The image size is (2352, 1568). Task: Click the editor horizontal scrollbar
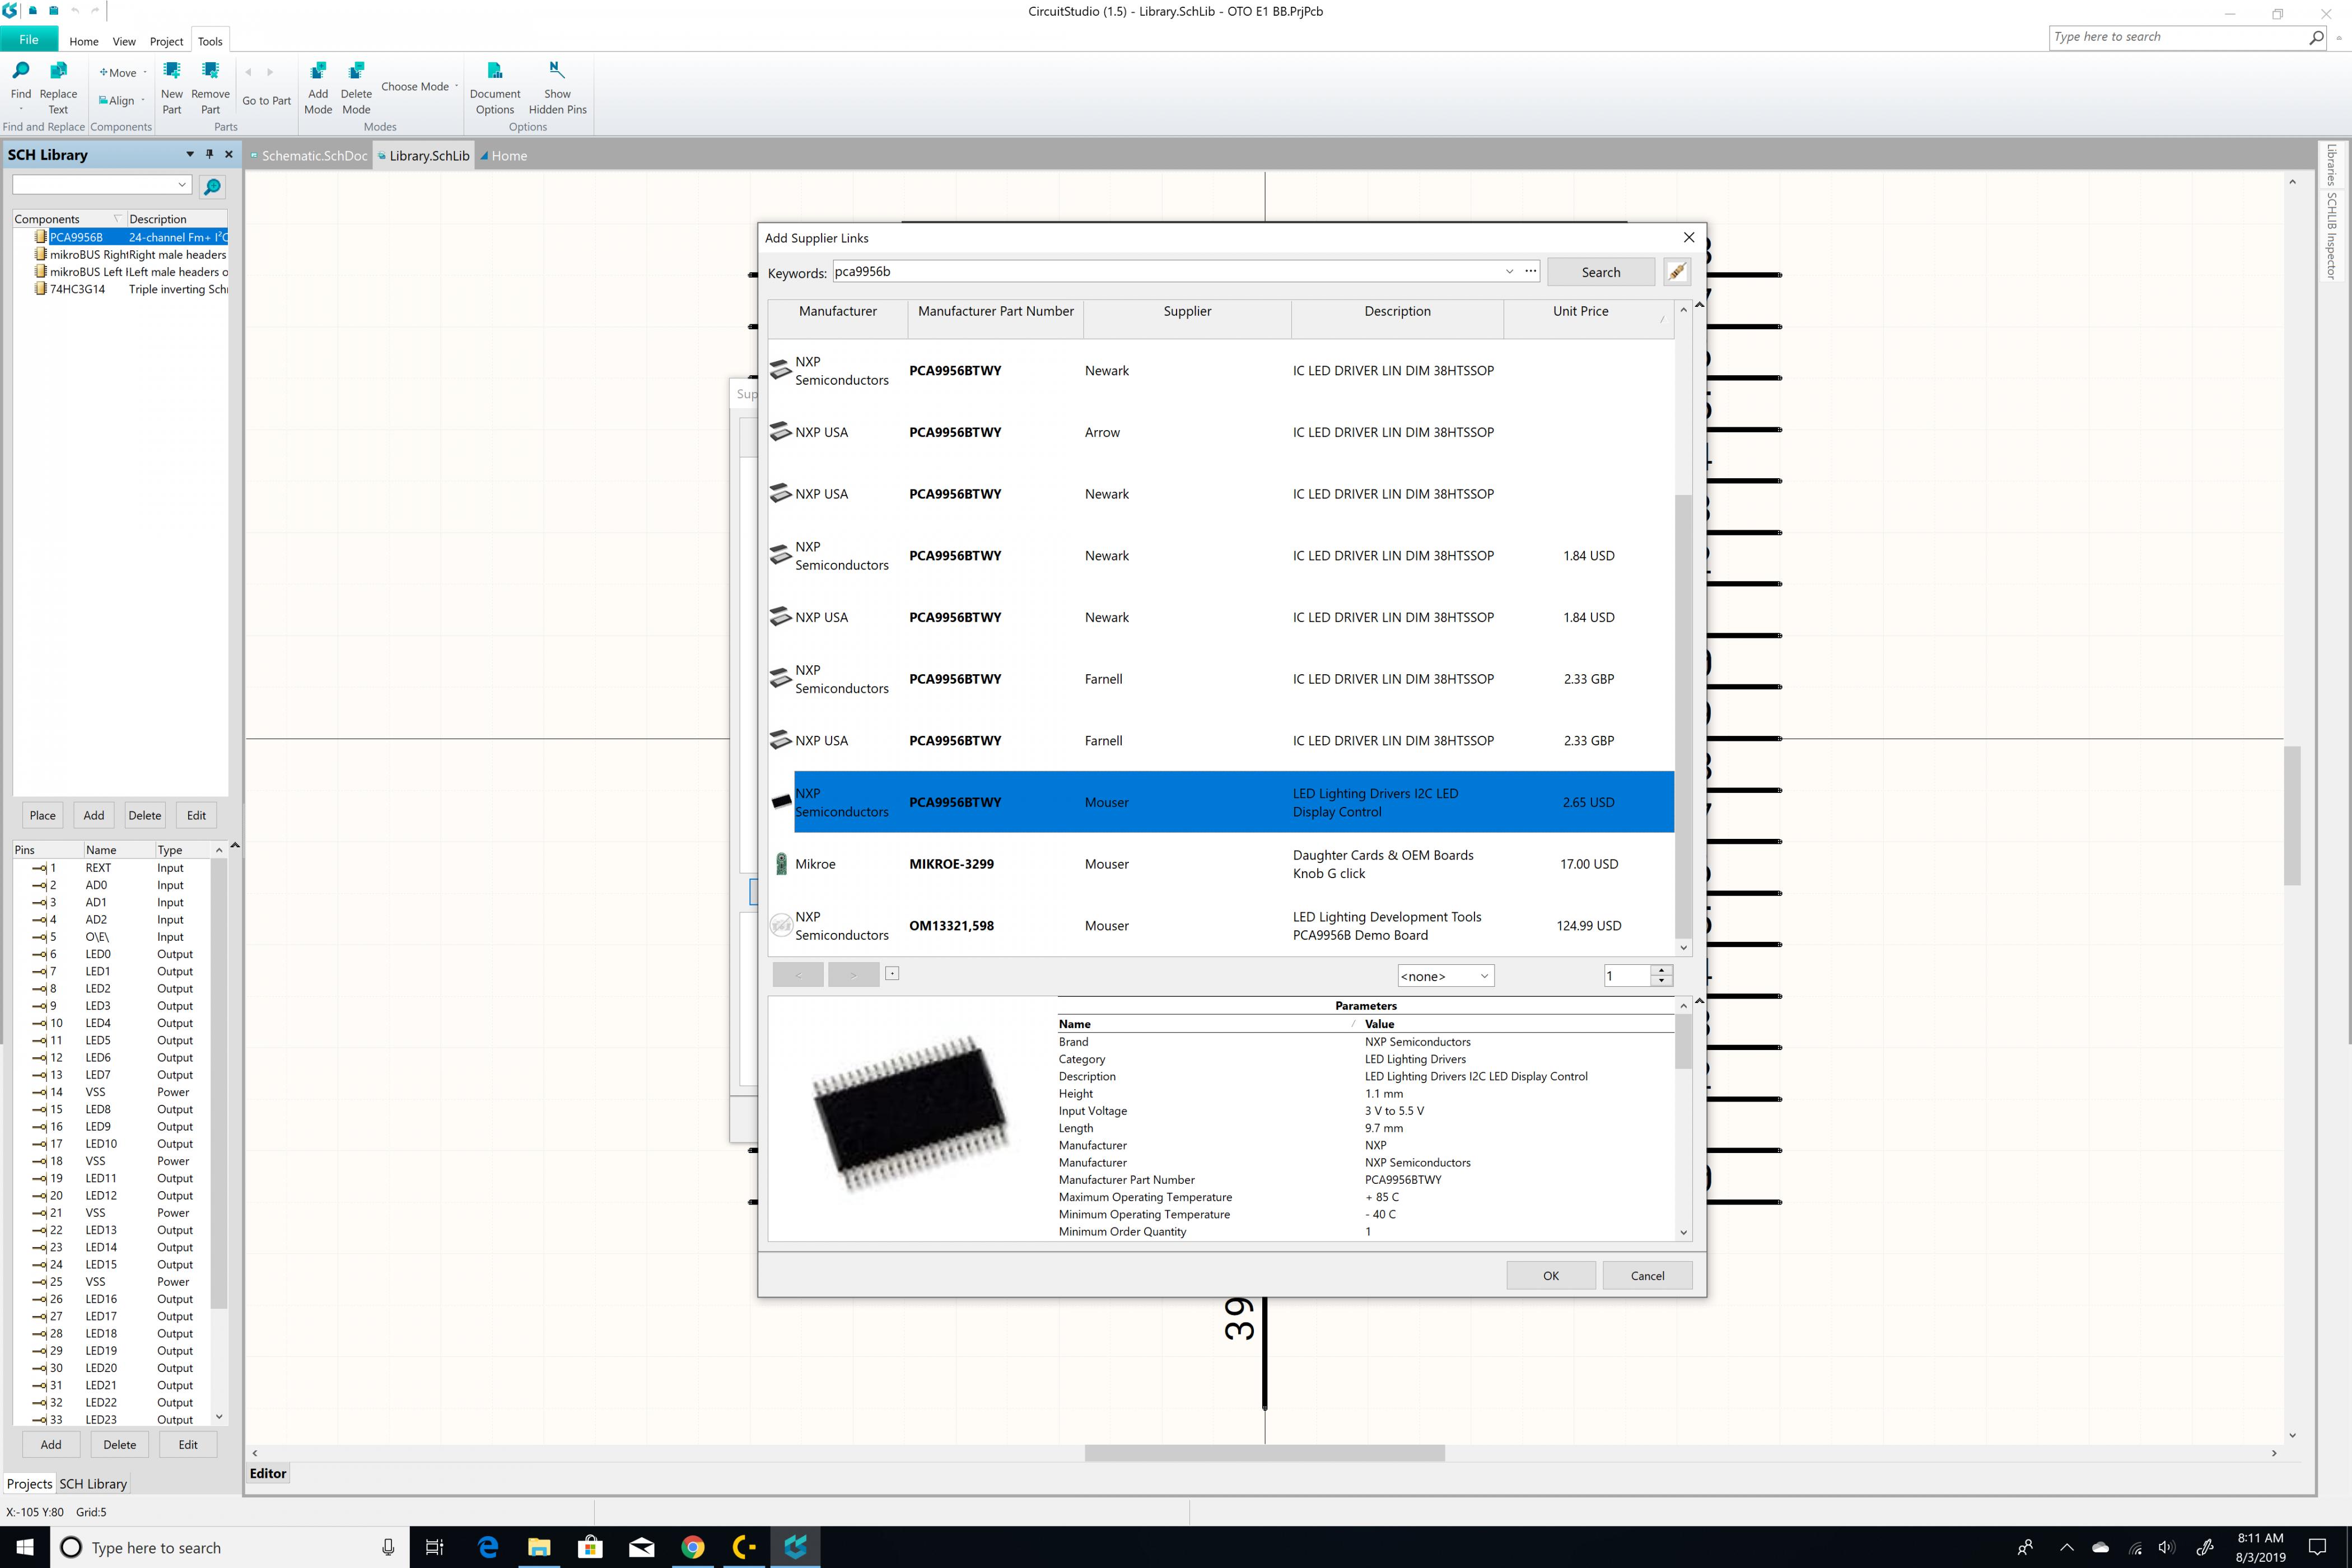tap(1264, 1453)
